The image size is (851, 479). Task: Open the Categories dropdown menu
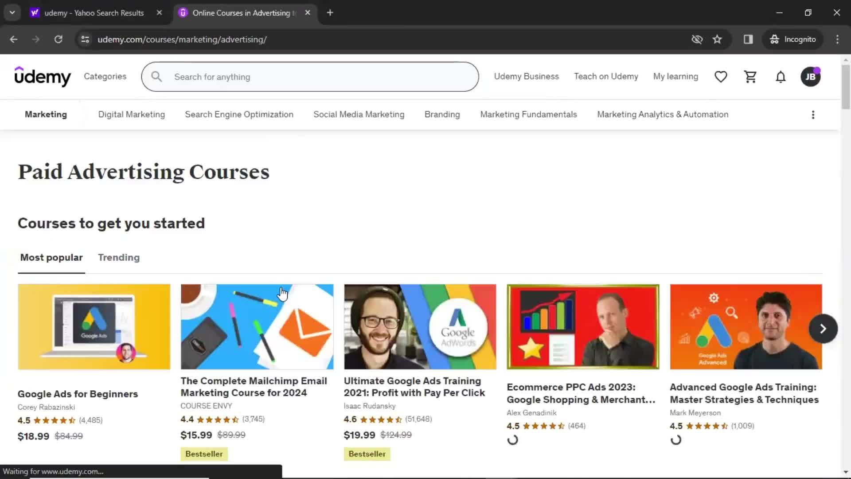pyautogui.click(x=105, y=77)
